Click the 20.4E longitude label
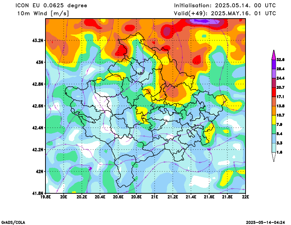 pyautogui.click(x=100, y=197)
